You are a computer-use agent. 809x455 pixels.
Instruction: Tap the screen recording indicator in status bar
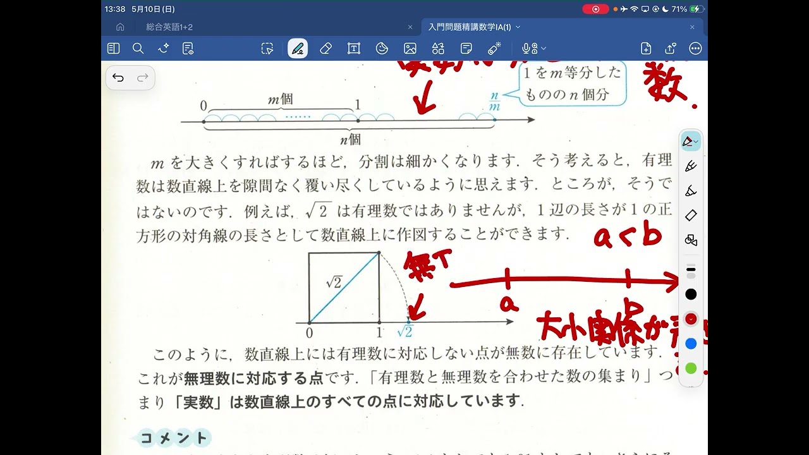pos(595,9)
